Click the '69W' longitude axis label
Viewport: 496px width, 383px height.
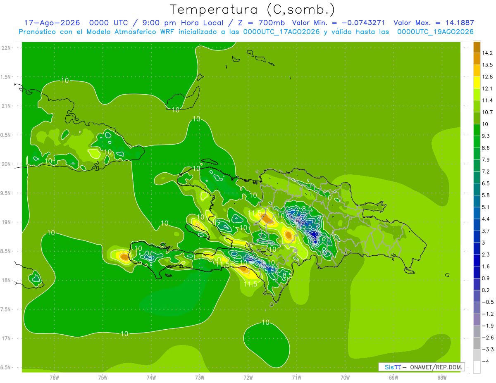point(393,377)
